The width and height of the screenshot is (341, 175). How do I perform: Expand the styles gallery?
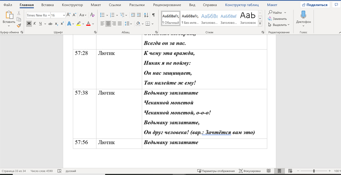pos(260,24)
